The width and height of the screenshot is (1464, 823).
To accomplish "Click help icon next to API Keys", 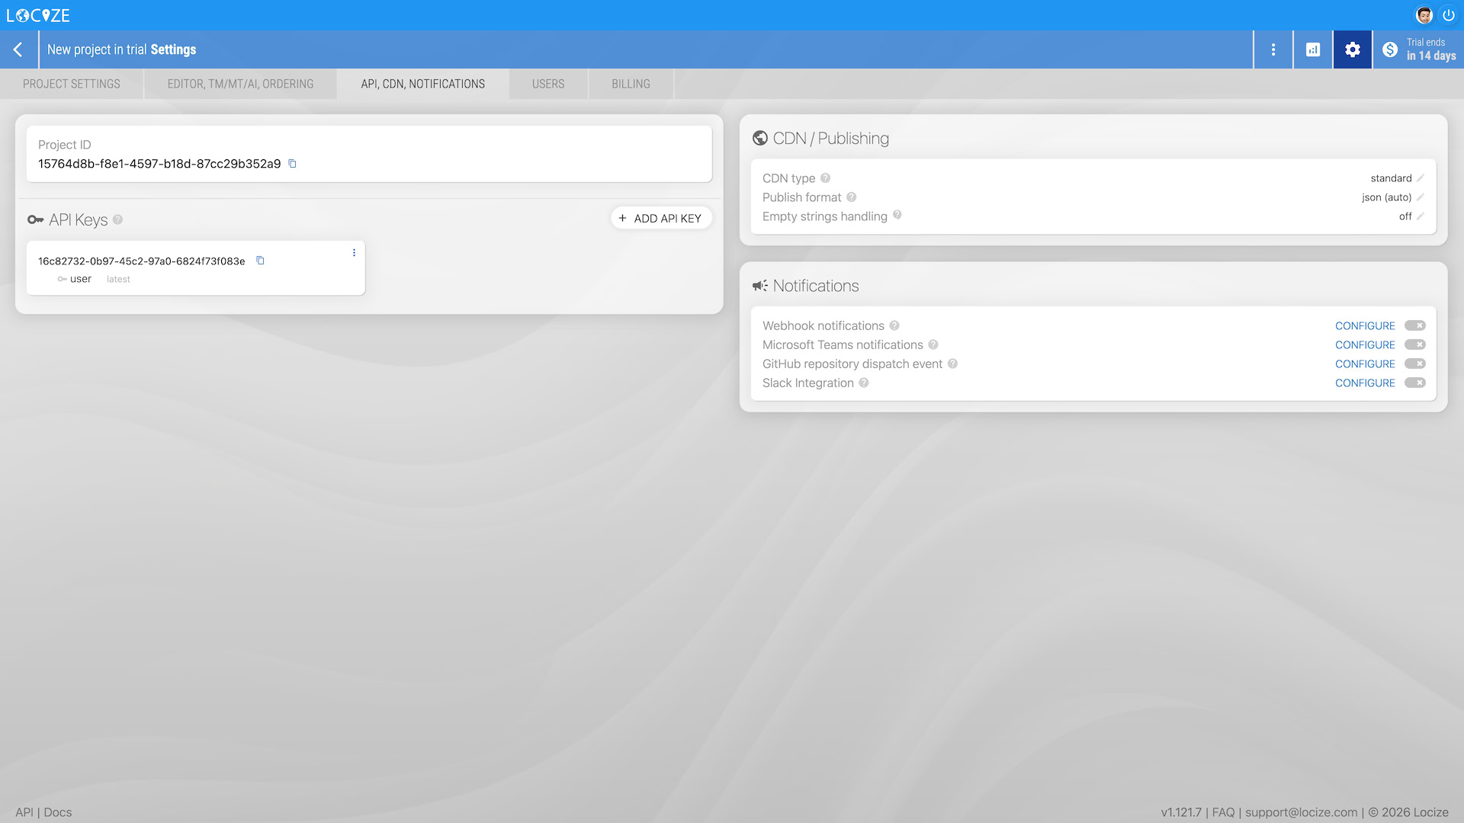I will click(x=117, y=219).
